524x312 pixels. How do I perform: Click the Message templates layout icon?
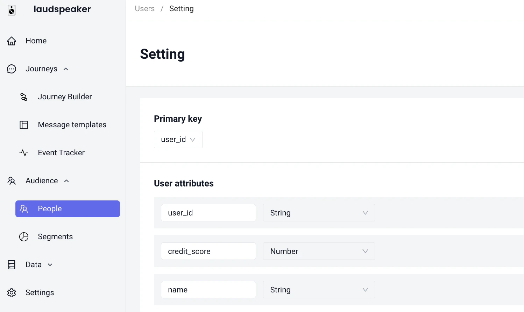click(23, 125)
